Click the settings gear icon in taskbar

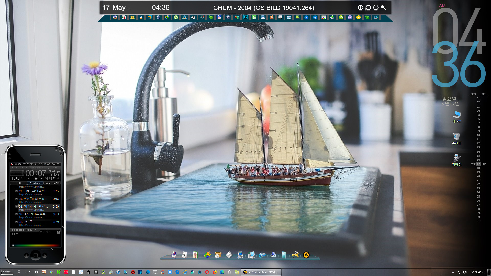tap(36, 272)
